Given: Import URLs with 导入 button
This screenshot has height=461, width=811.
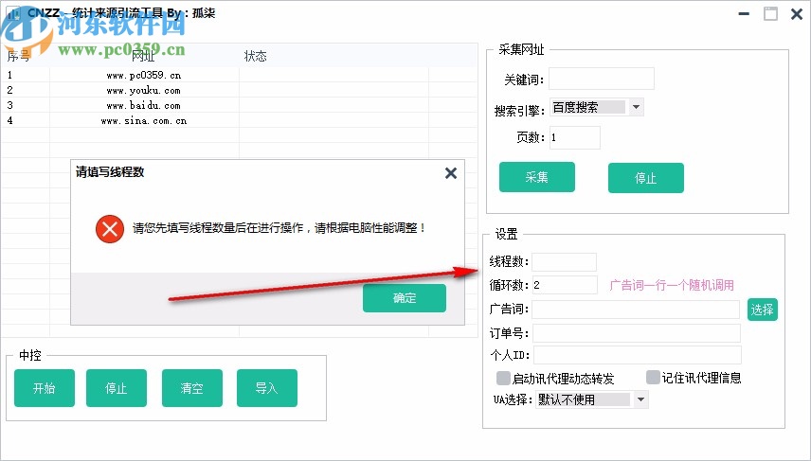Looking at the screenshot, I should [x=267, y=387].
